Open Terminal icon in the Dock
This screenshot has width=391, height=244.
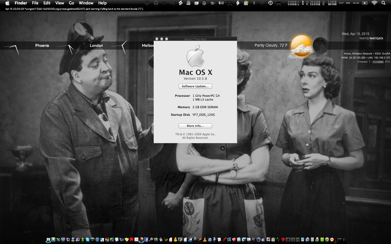(288, 239)
